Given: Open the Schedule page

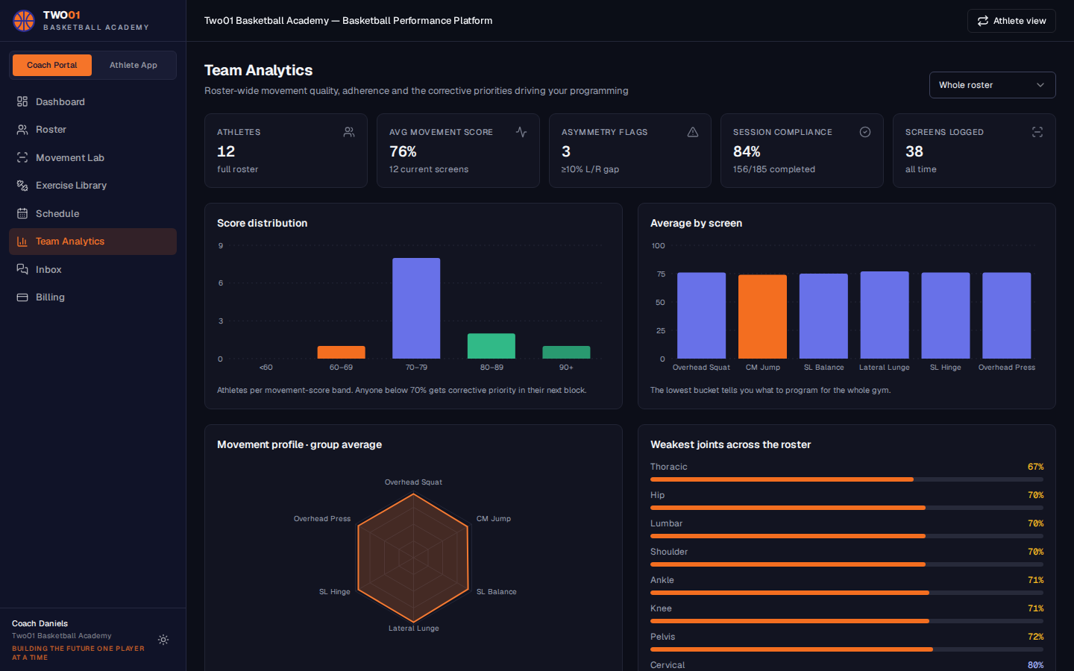Looking at the screenshot, I should [x=92, y=213].
